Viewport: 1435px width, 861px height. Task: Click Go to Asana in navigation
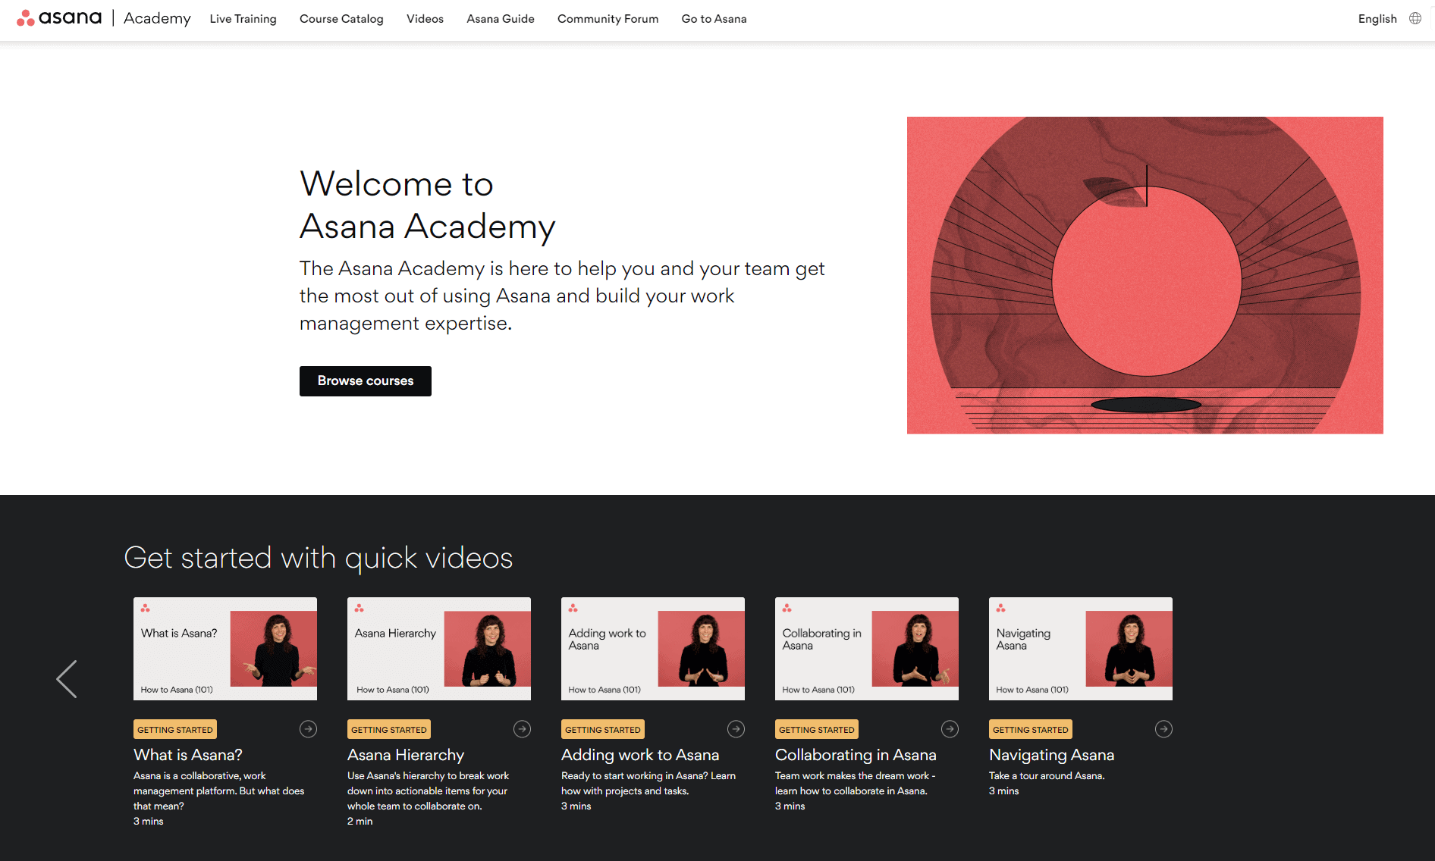(x=714, y=19)
